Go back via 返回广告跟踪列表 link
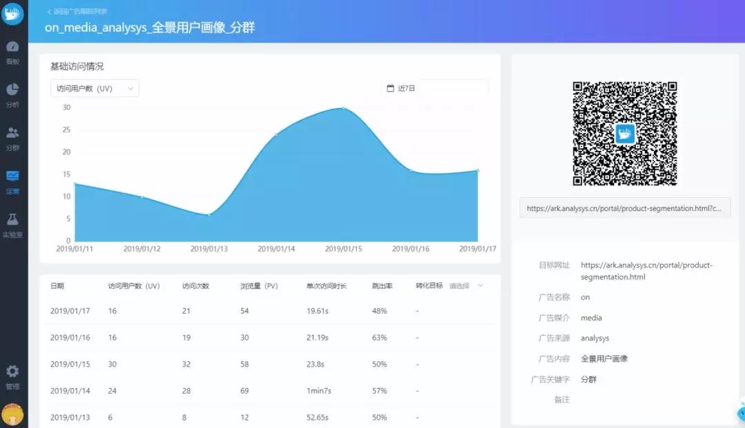 pos(77,12)
